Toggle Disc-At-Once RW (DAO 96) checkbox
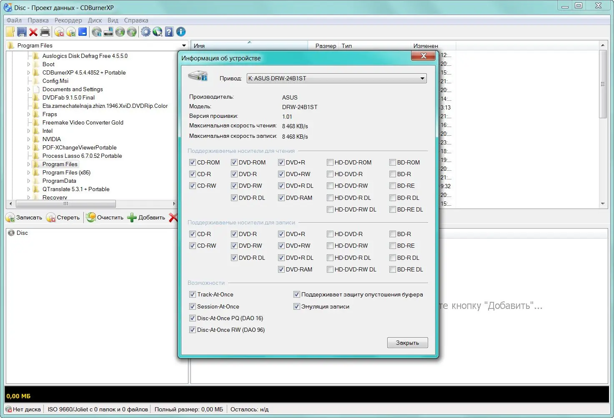 click(x=193, y=330)
